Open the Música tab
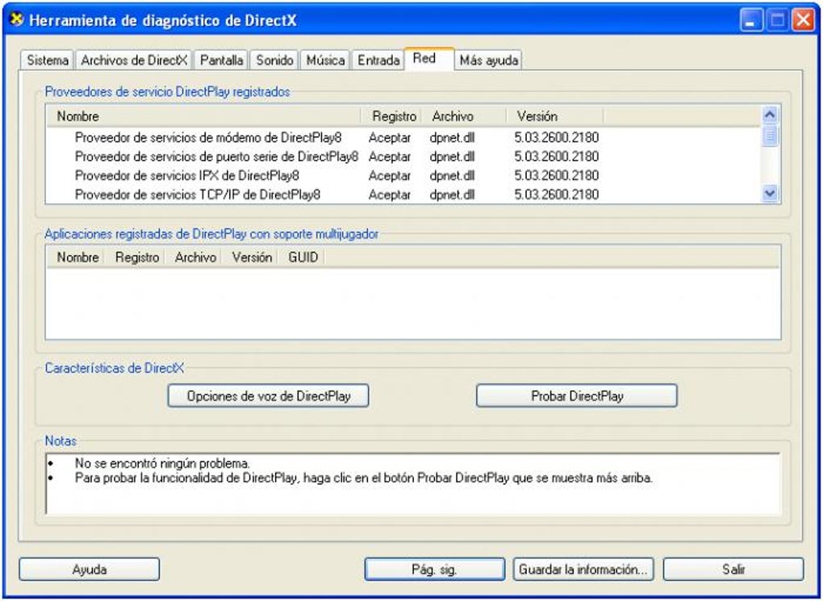 pyautogui.click(x=325, y=61)
